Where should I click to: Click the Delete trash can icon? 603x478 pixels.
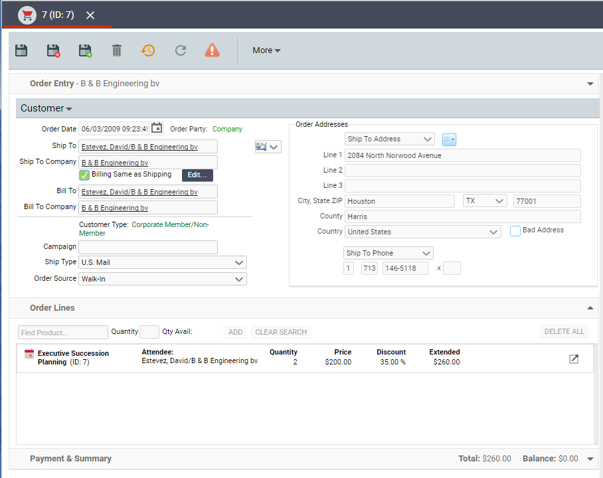coord(117,50)
